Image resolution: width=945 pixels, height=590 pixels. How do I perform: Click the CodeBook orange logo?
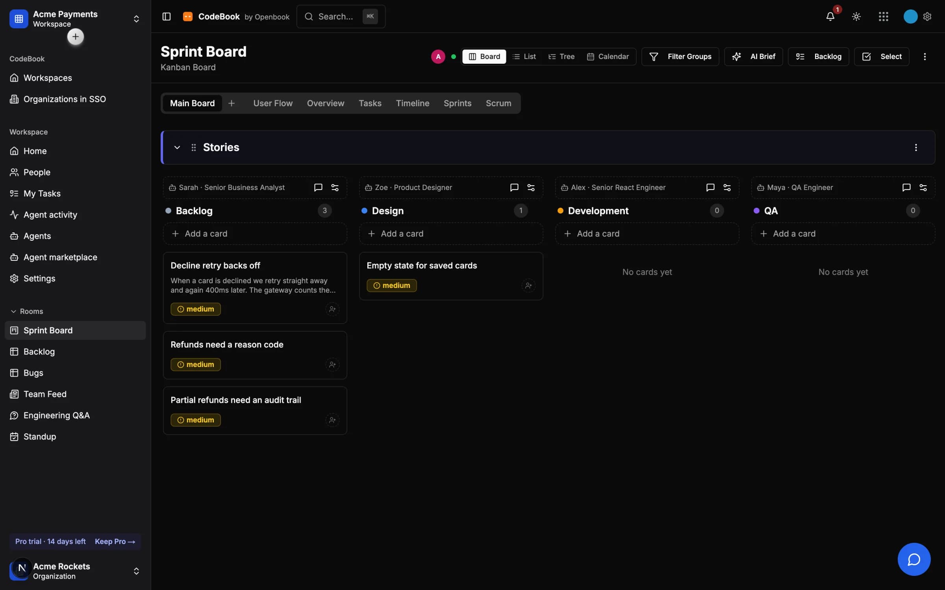click(188, 17)
